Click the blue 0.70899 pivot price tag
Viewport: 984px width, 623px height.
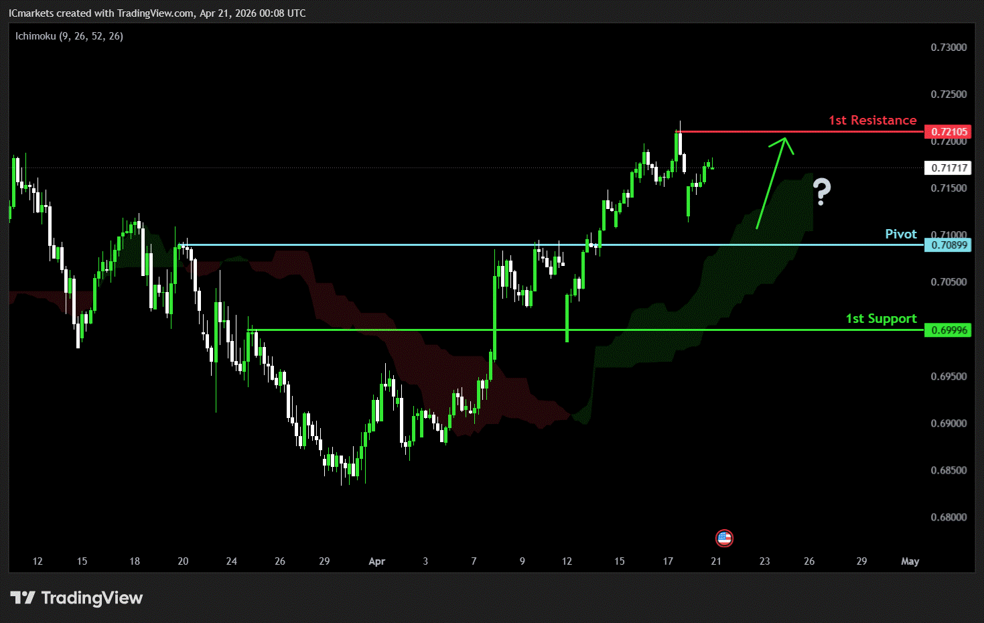point(948,245)
